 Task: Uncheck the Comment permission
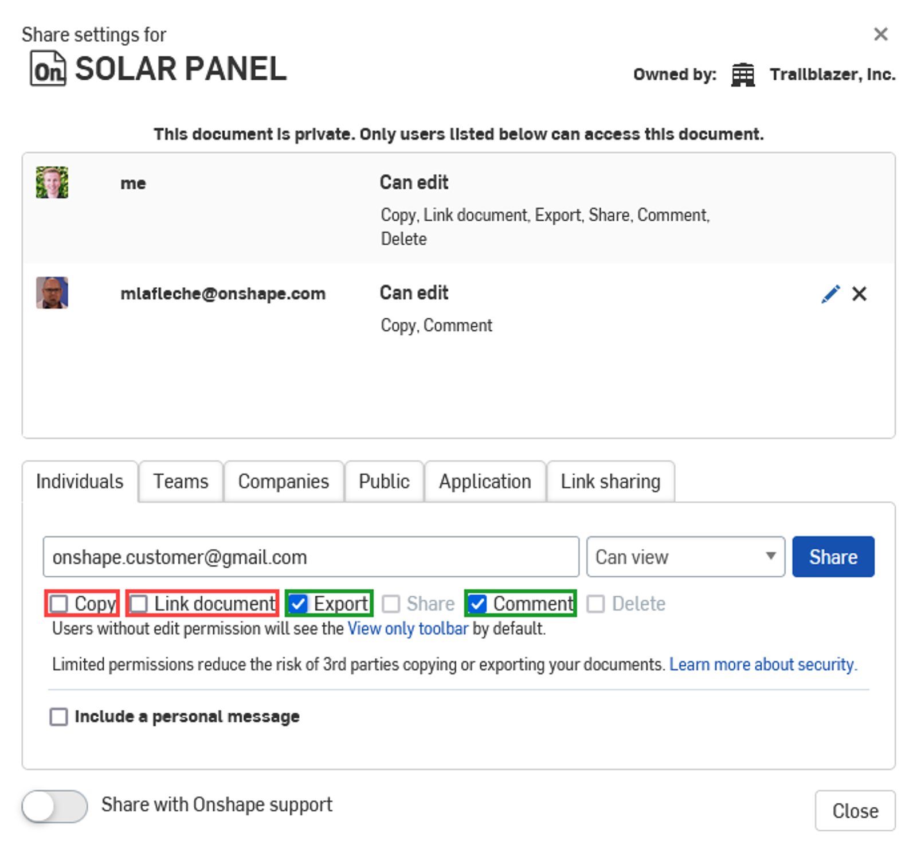(x=478, y=604)
